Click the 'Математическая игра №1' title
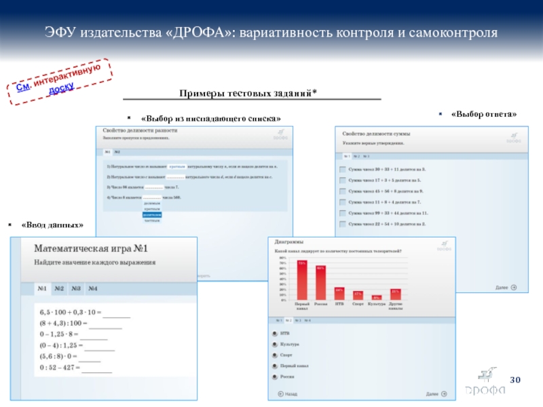 [x=91, y=248]
